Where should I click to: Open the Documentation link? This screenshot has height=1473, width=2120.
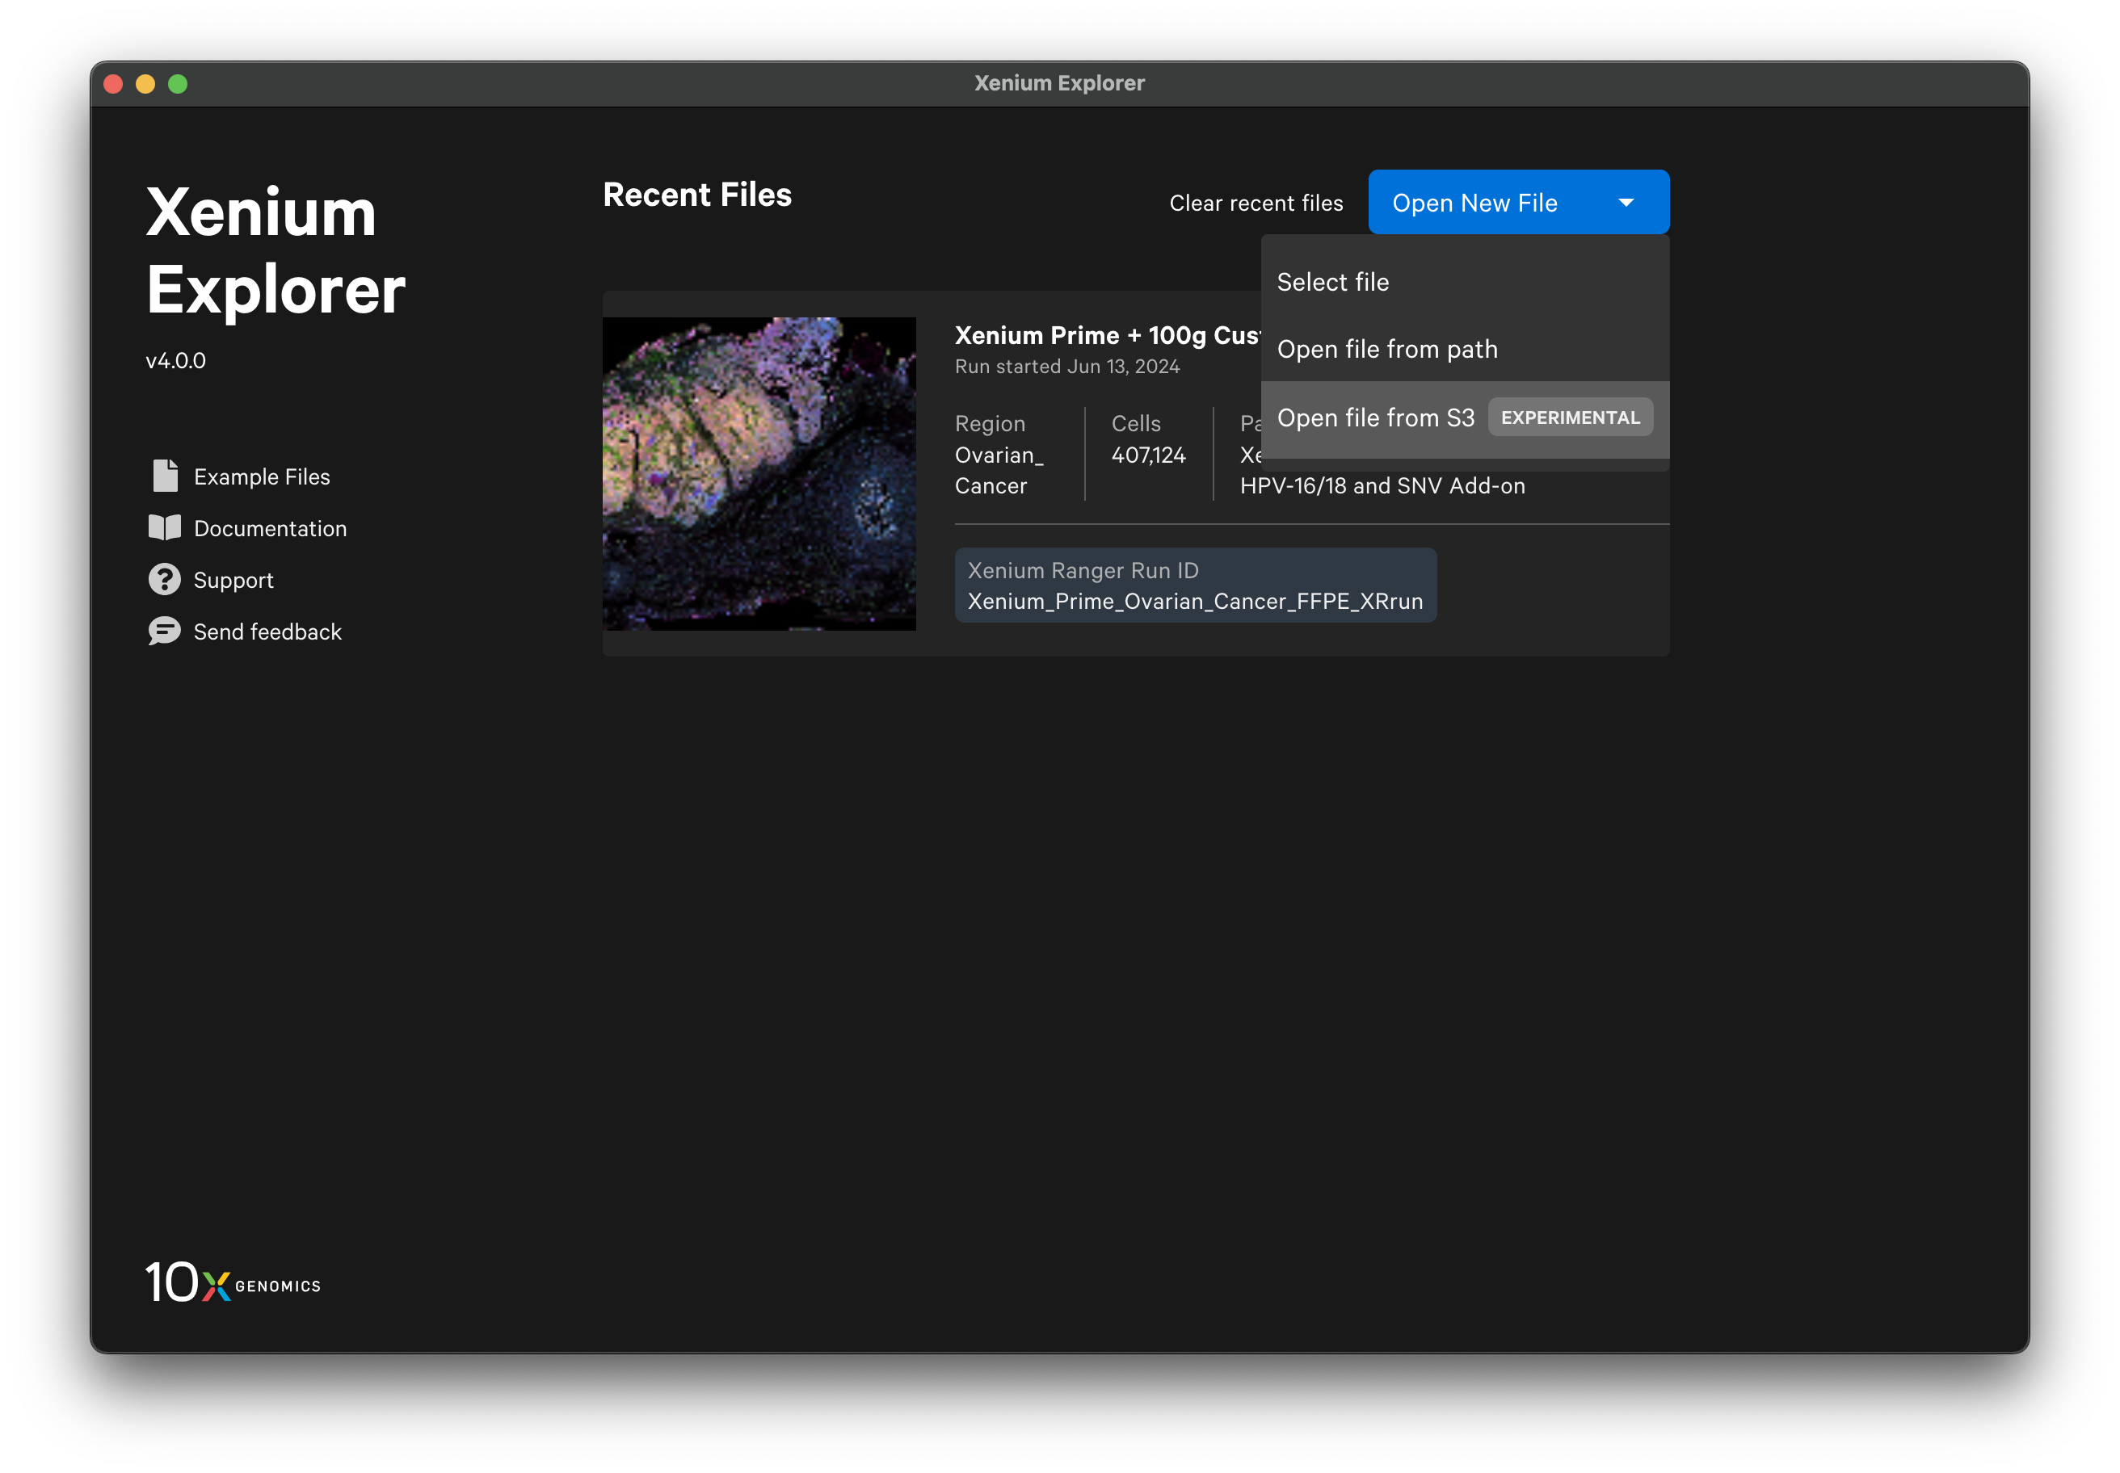(271, 529)
